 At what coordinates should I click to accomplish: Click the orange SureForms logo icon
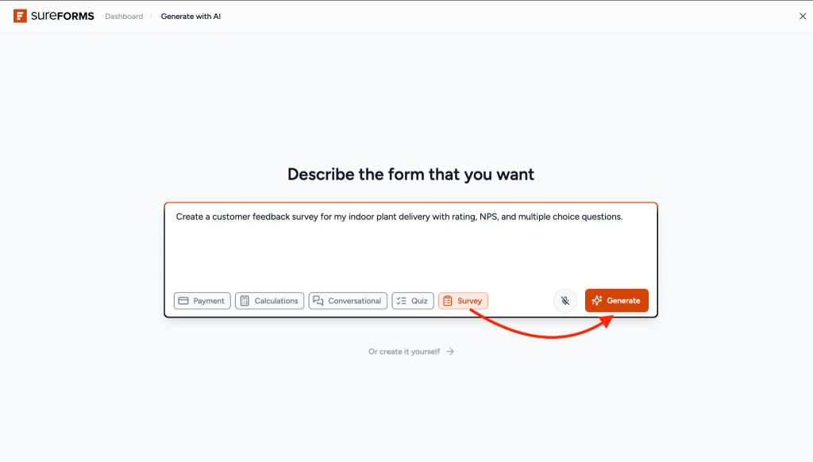(20, 16)
